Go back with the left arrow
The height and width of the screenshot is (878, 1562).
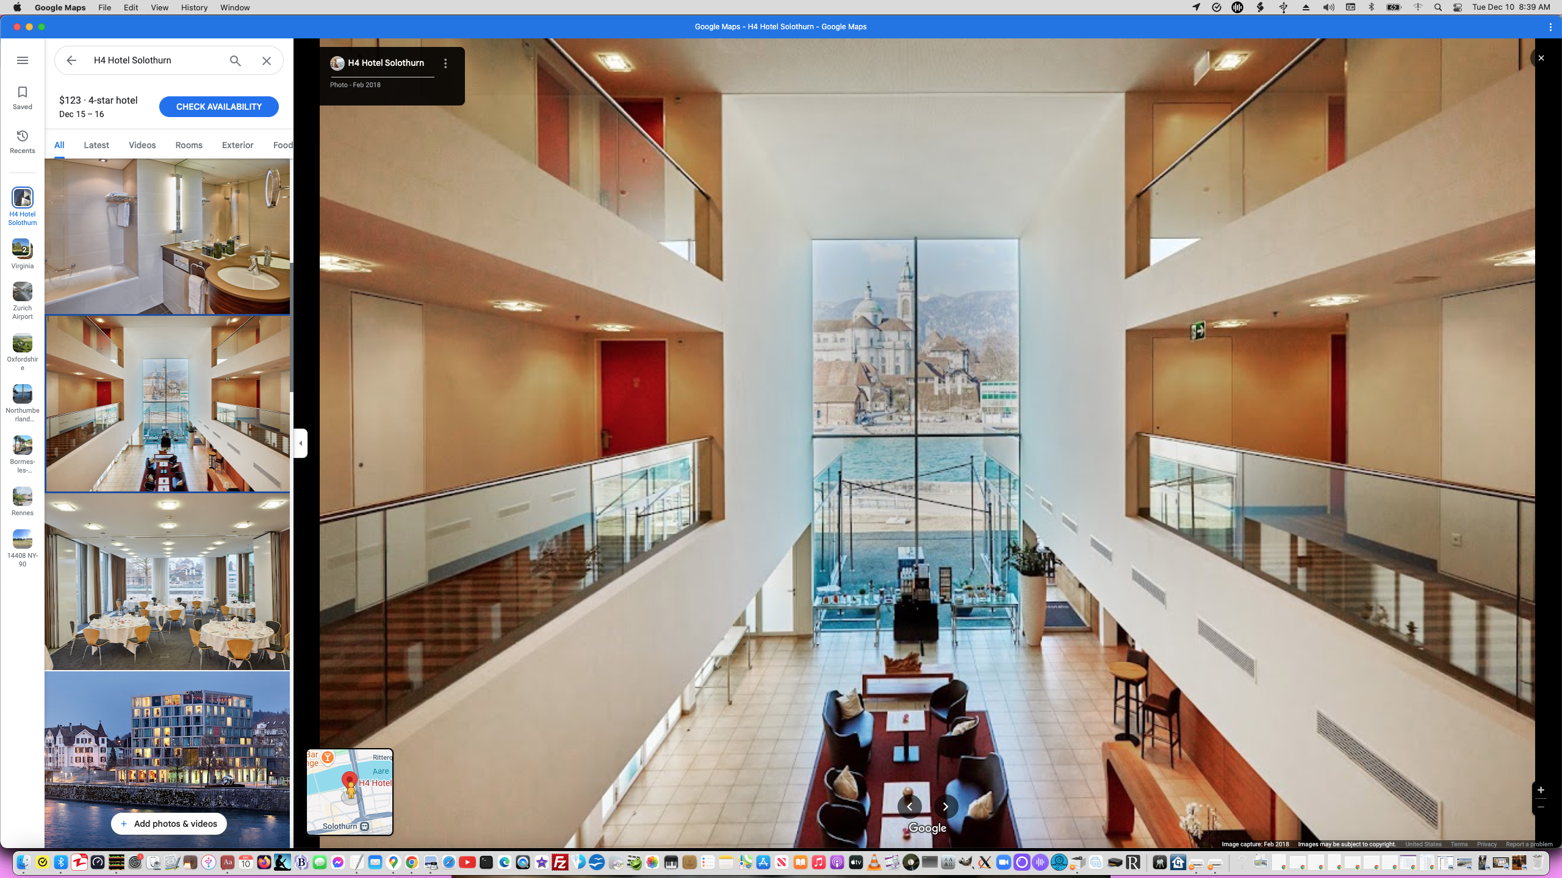[71, 60]
